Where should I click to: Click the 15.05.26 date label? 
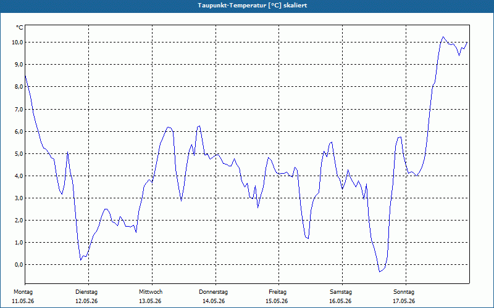[x=277, y=301]
